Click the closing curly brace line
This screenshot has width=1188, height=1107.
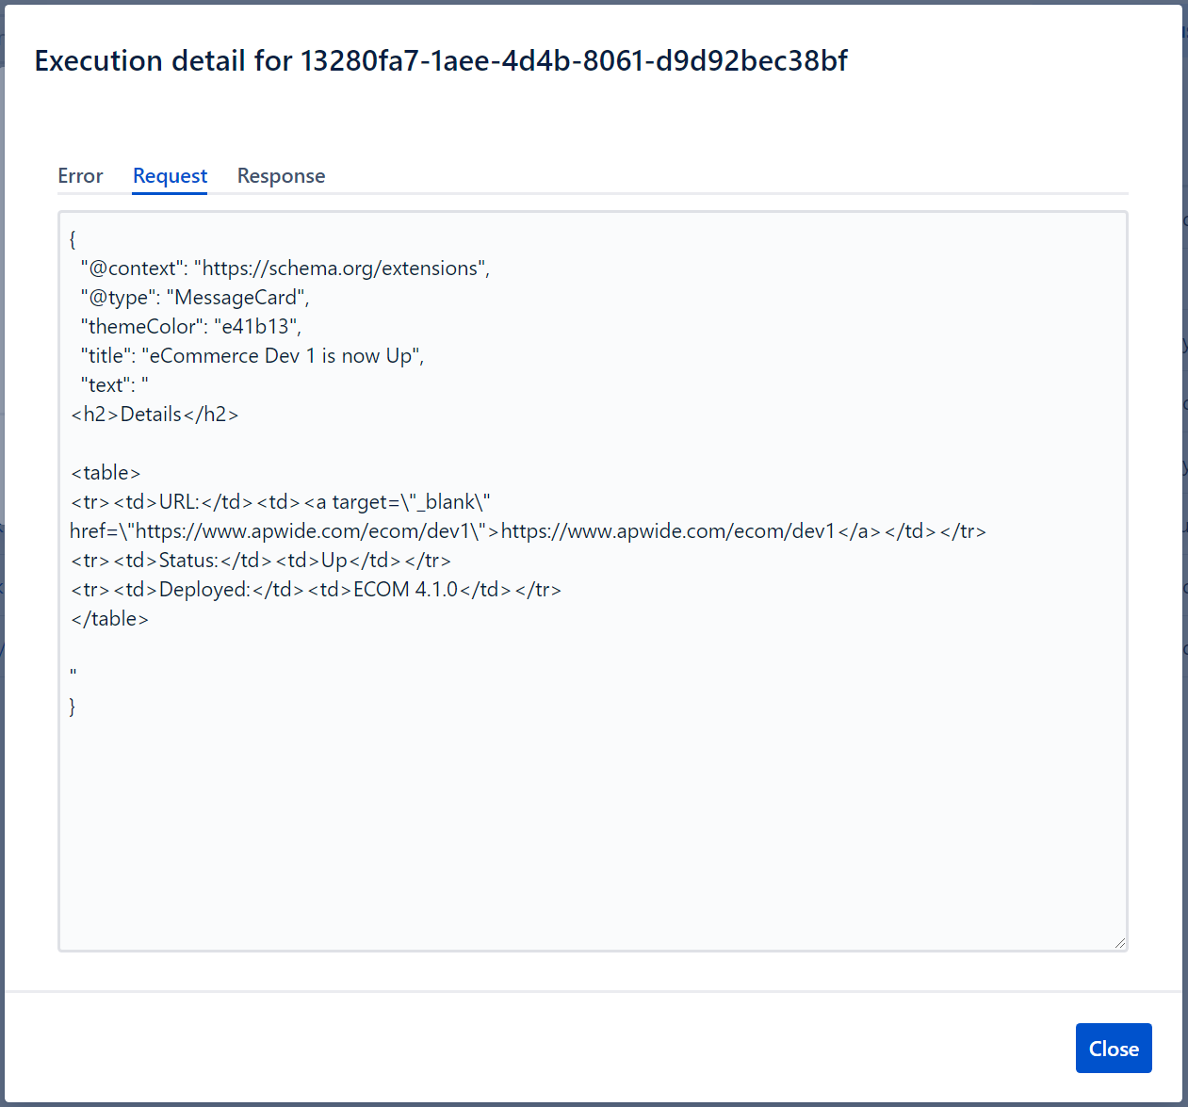click(x=73, y=707)
